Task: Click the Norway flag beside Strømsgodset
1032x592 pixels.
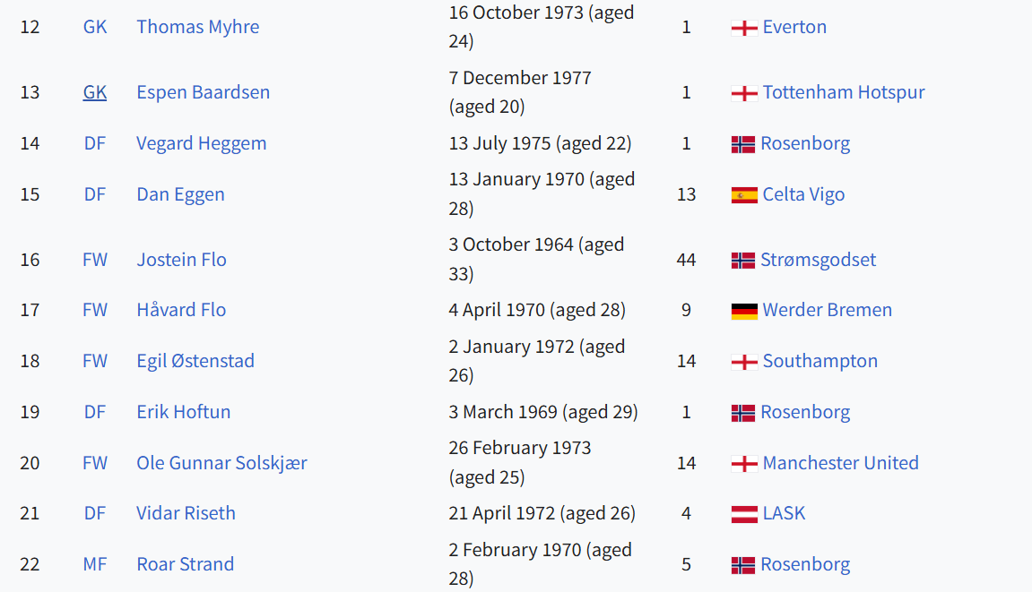Action: (742, 261)
